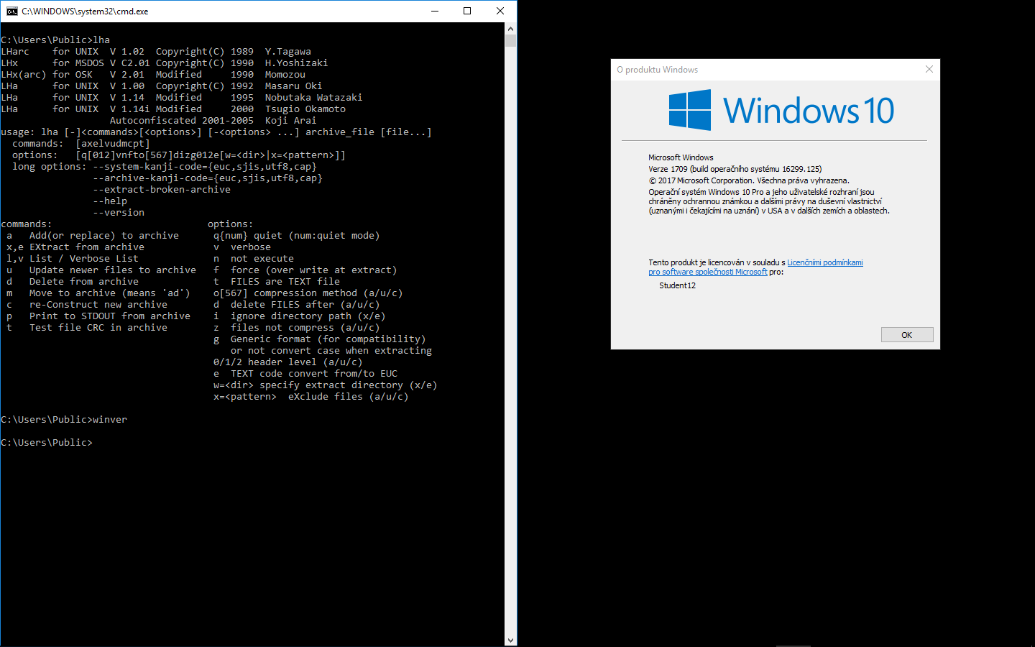The image size is (1035, 647).
Task: Click 're-Construct new archive' text
Action: (98, 305)
